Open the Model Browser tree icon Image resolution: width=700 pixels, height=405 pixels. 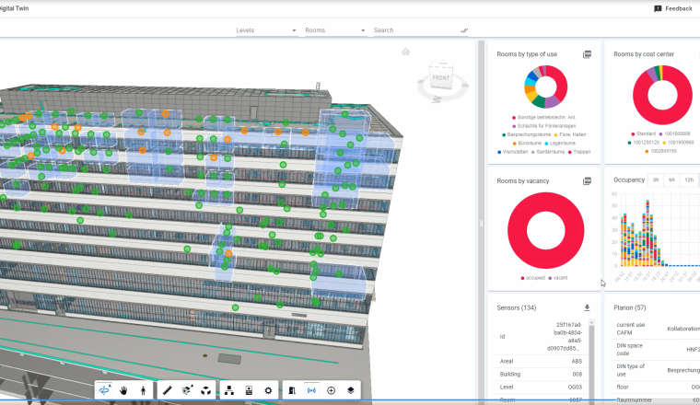coord(229,390)
